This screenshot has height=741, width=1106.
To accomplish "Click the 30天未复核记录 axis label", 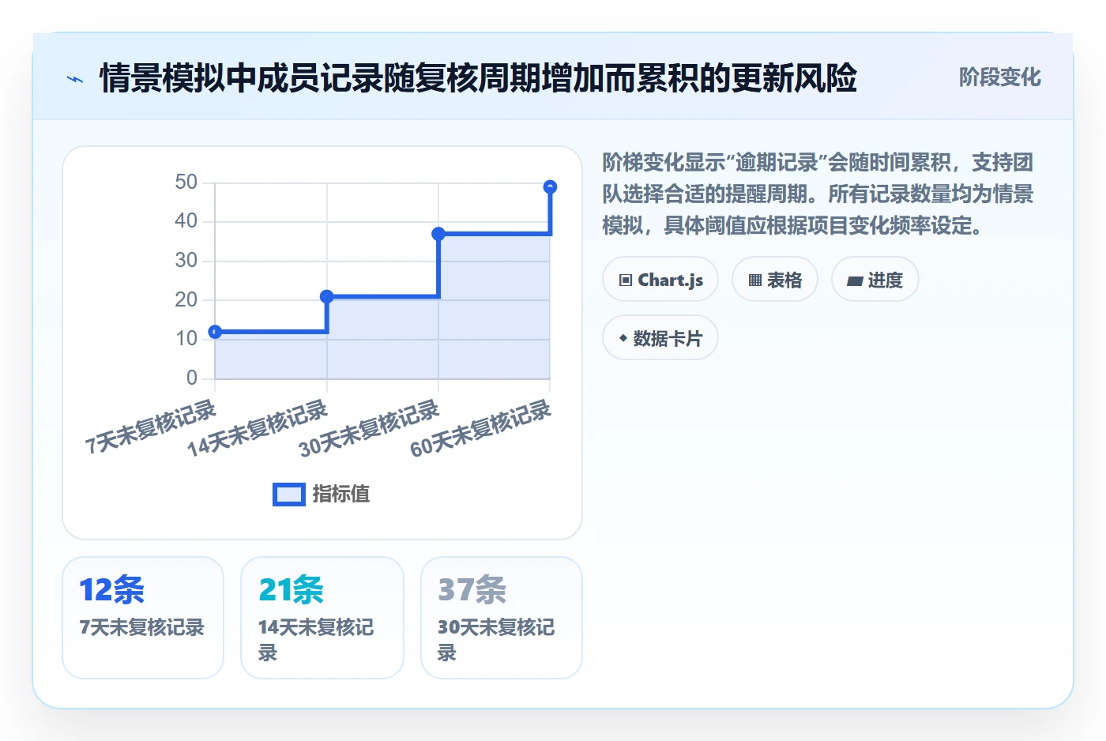I will point(369,428).
